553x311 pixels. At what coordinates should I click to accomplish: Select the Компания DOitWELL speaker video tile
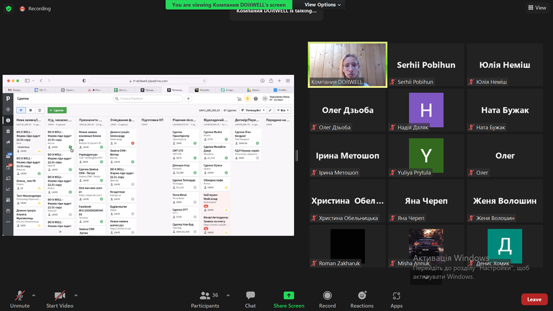(348, 65)
